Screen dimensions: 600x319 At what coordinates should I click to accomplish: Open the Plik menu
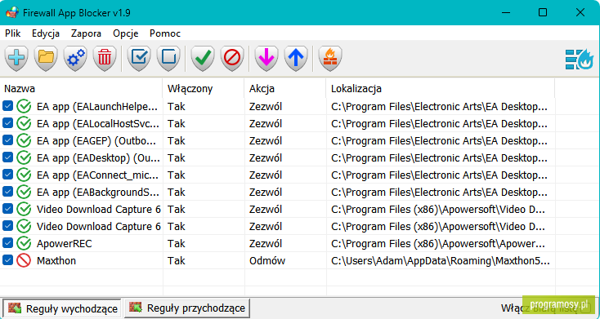click(12, 33)
